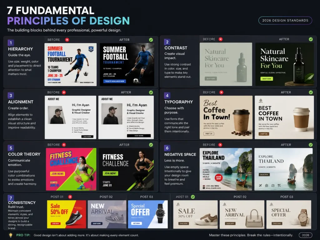Click the red round BOOK NOW badge on the Thailand poster
Viewport: 320px width, 240px height.
click(218, 177)
